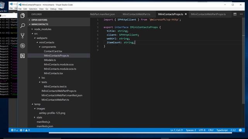Switch to the IMiniContactsWebPartProps.ts tab
The image size is (248, 139).
[208, 14]
